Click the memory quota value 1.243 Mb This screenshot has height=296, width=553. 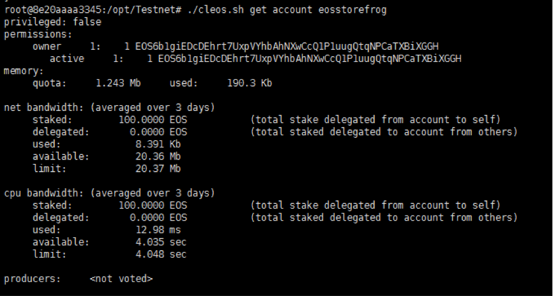pos(119,83)
